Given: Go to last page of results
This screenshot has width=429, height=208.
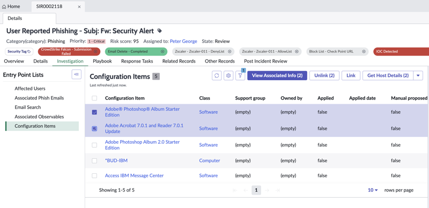Looking at the screenshot, I should point(277,190).
